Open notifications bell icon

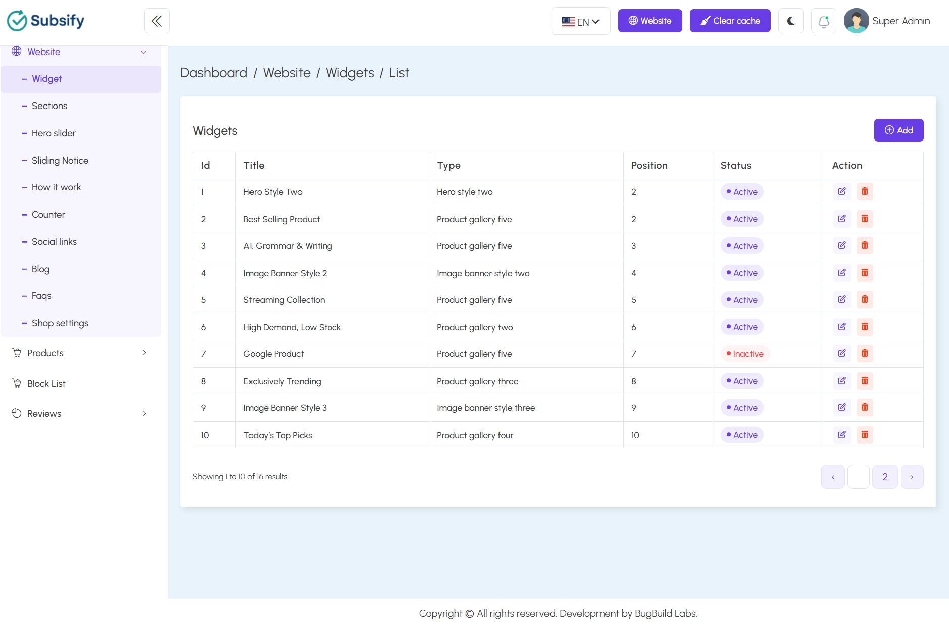click(x=824, y=21)
